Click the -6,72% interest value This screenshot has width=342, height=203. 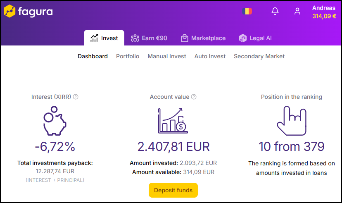click(55, 146)
